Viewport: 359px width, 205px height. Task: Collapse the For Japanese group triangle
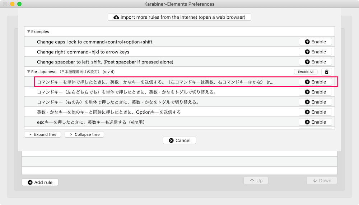29,72
